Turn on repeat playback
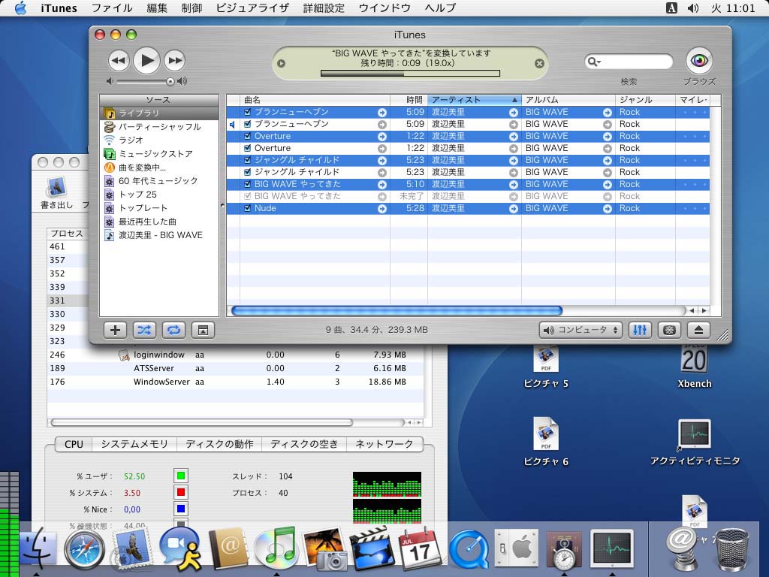This screenshot has height=577, width=769. [x=173, y=331]
